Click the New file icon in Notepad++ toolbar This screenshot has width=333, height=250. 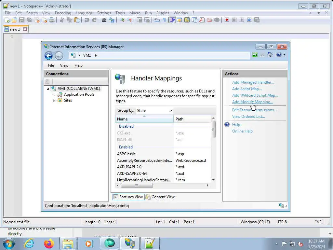click(x=7, y=20)
